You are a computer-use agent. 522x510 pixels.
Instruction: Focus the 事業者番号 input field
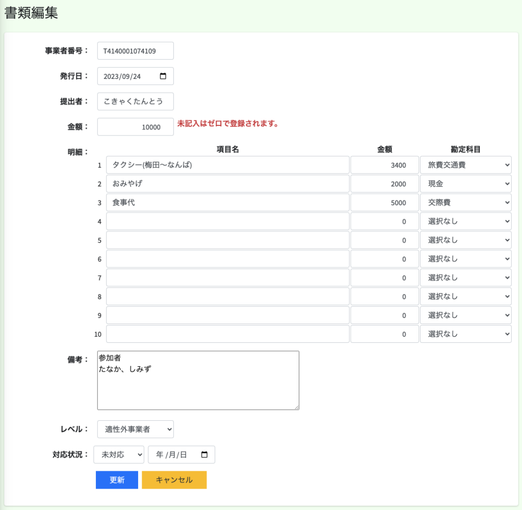point(135,51)
